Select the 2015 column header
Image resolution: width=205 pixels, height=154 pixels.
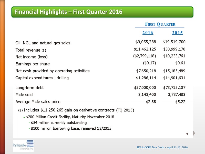(177, 33)
